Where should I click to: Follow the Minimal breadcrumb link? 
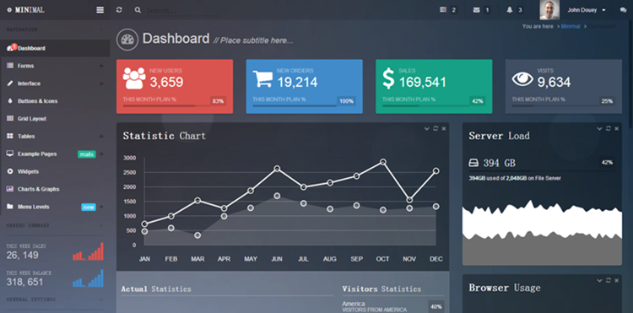[571, 26]
